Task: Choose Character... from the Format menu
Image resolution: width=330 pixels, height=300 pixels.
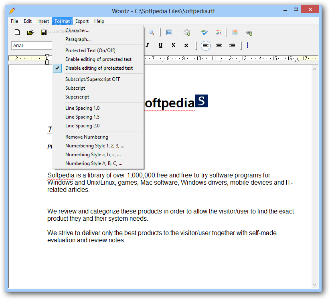Action: pyautogui.click(x=98, y=30)
